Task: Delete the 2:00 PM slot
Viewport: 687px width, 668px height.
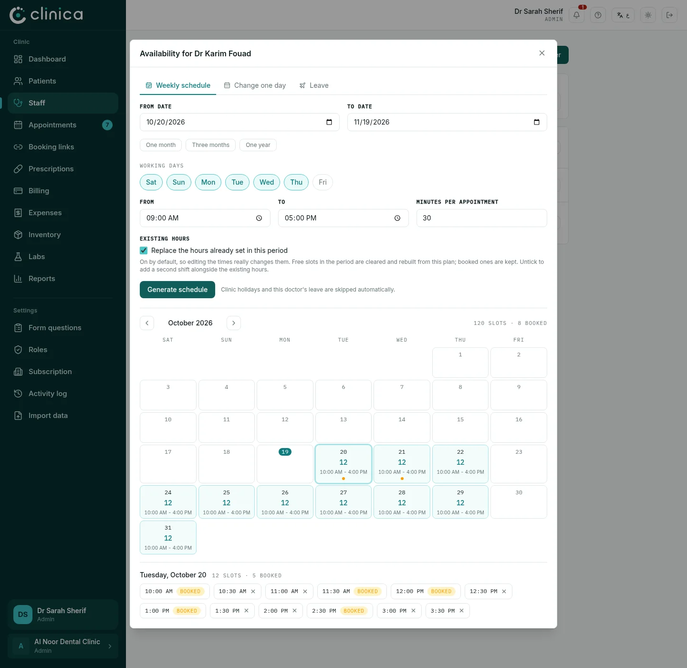Action: point(295,611)
